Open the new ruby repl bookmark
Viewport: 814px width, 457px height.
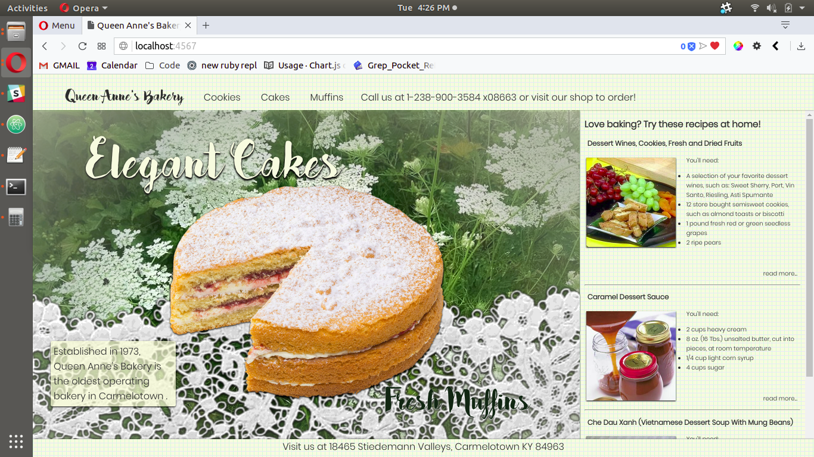(222, 65)
